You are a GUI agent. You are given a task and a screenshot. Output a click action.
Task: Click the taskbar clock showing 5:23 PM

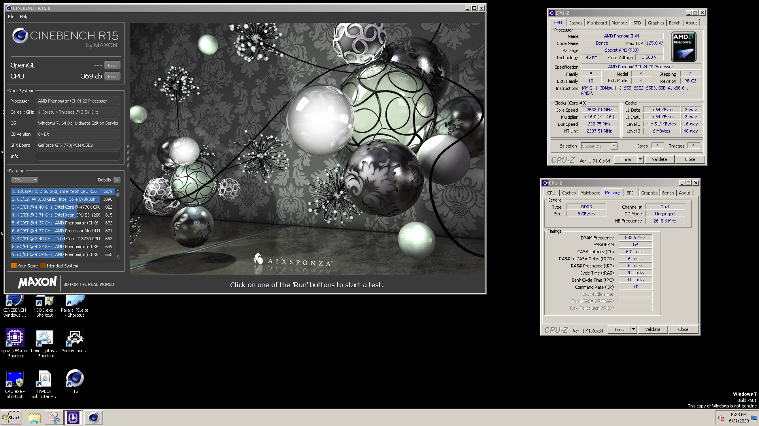coord(738,418)
